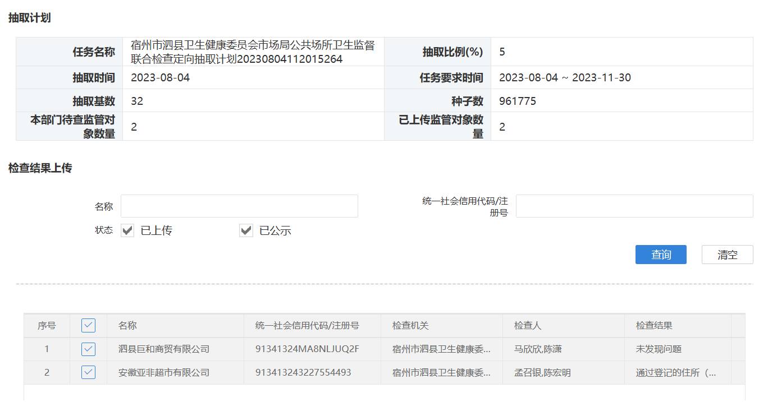
Task: Click the 检查人 column header
Action: pos(564,325)
